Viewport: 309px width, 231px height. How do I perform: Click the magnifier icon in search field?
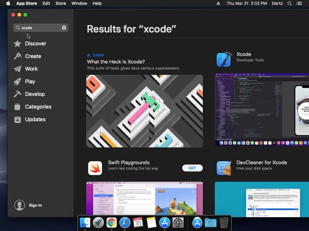click(x=18, y=28)
